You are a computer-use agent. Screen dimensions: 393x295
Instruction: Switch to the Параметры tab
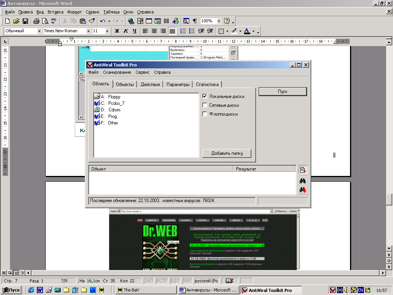tap(178, 85)
